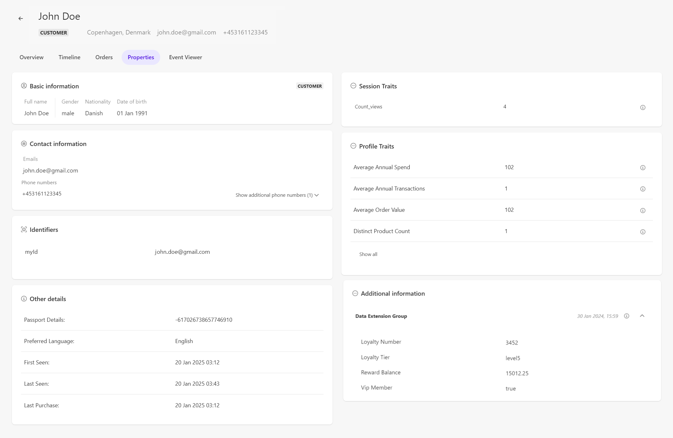Click the Basic information person icon
The height and width of the screenshot is (438, 673).
tap(24, 86)
